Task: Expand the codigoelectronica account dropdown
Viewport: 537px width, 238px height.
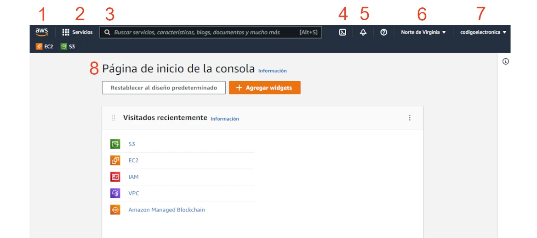Action: (x=483, y=33)
